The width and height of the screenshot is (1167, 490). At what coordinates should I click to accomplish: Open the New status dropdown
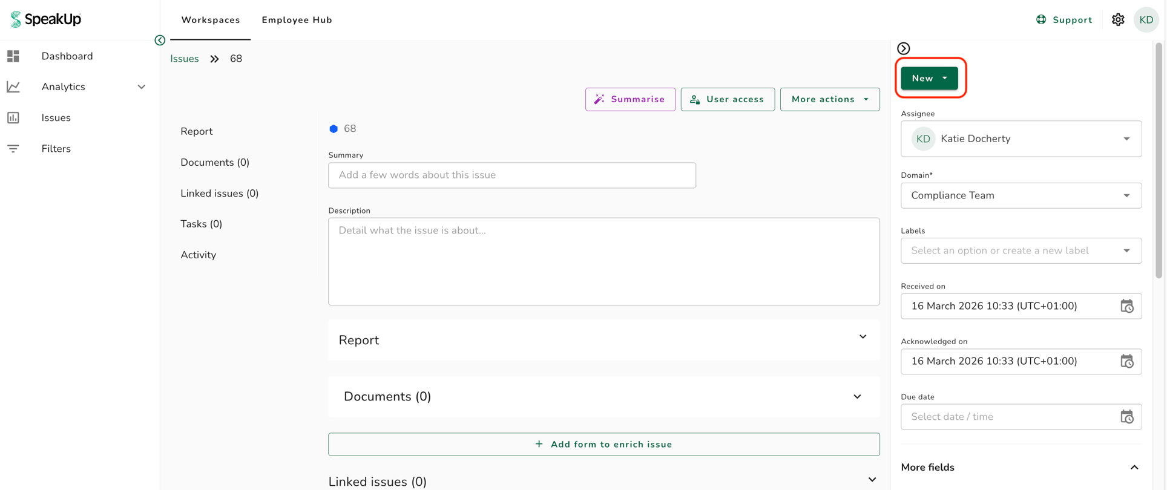point(929,78)
